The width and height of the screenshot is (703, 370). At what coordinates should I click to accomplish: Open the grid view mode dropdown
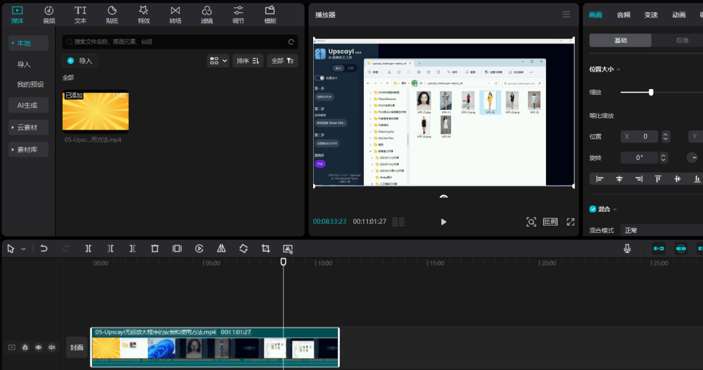click(218, 60)
